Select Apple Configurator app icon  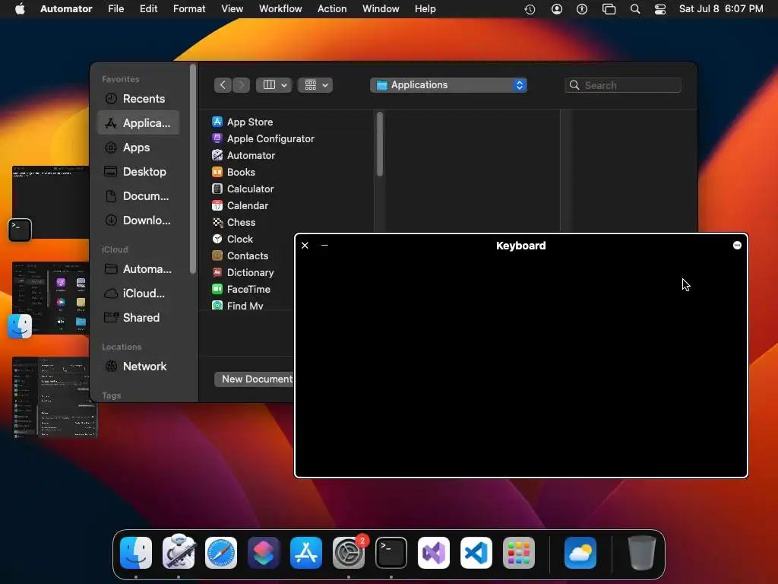(x=217, y=138)
